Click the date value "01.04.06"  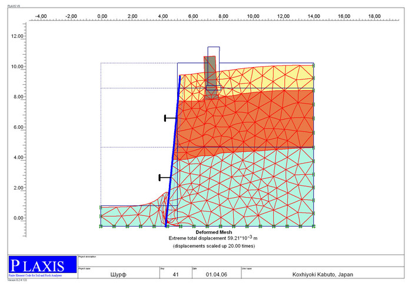[x=217, y=275]
